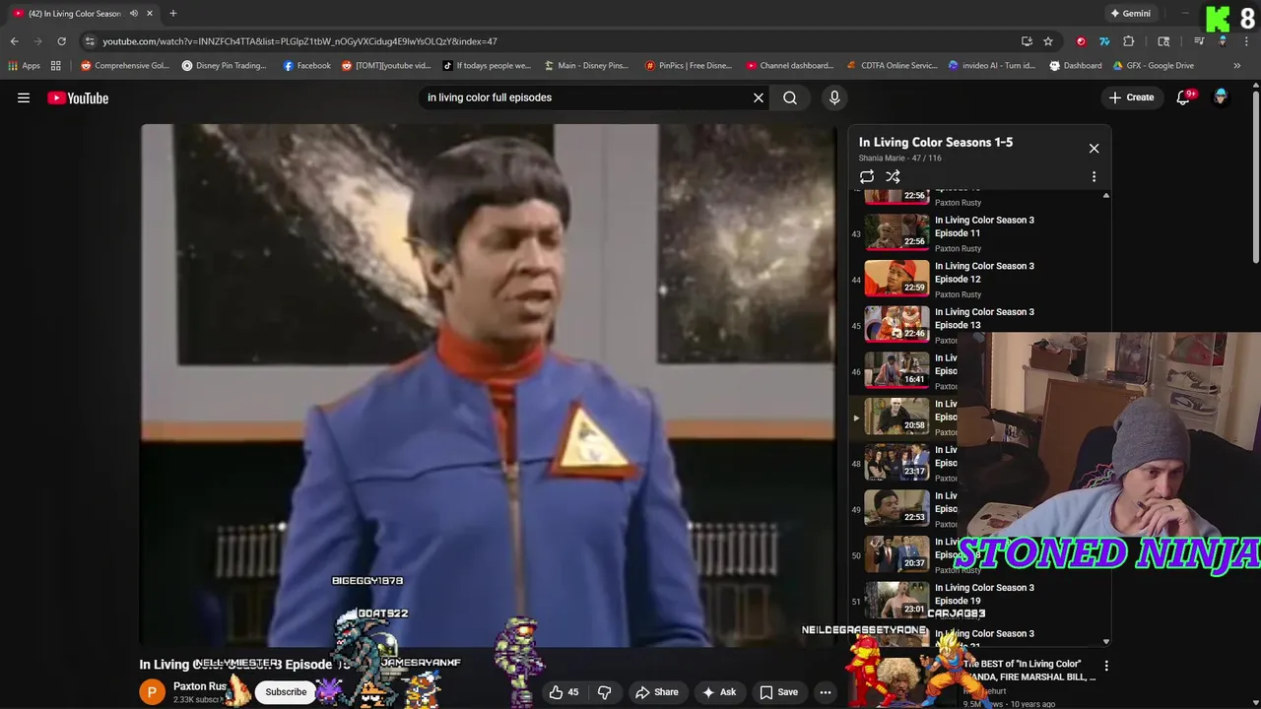Open Gemini in Chrome
1261x709 pixels.
1130,13
